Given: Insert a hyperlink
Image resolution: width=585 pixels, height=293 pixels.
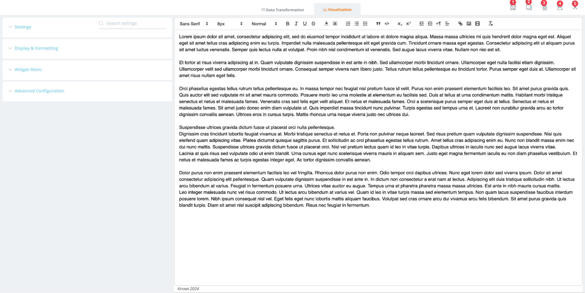Looking at the screenshot, I should coord(460,24).
